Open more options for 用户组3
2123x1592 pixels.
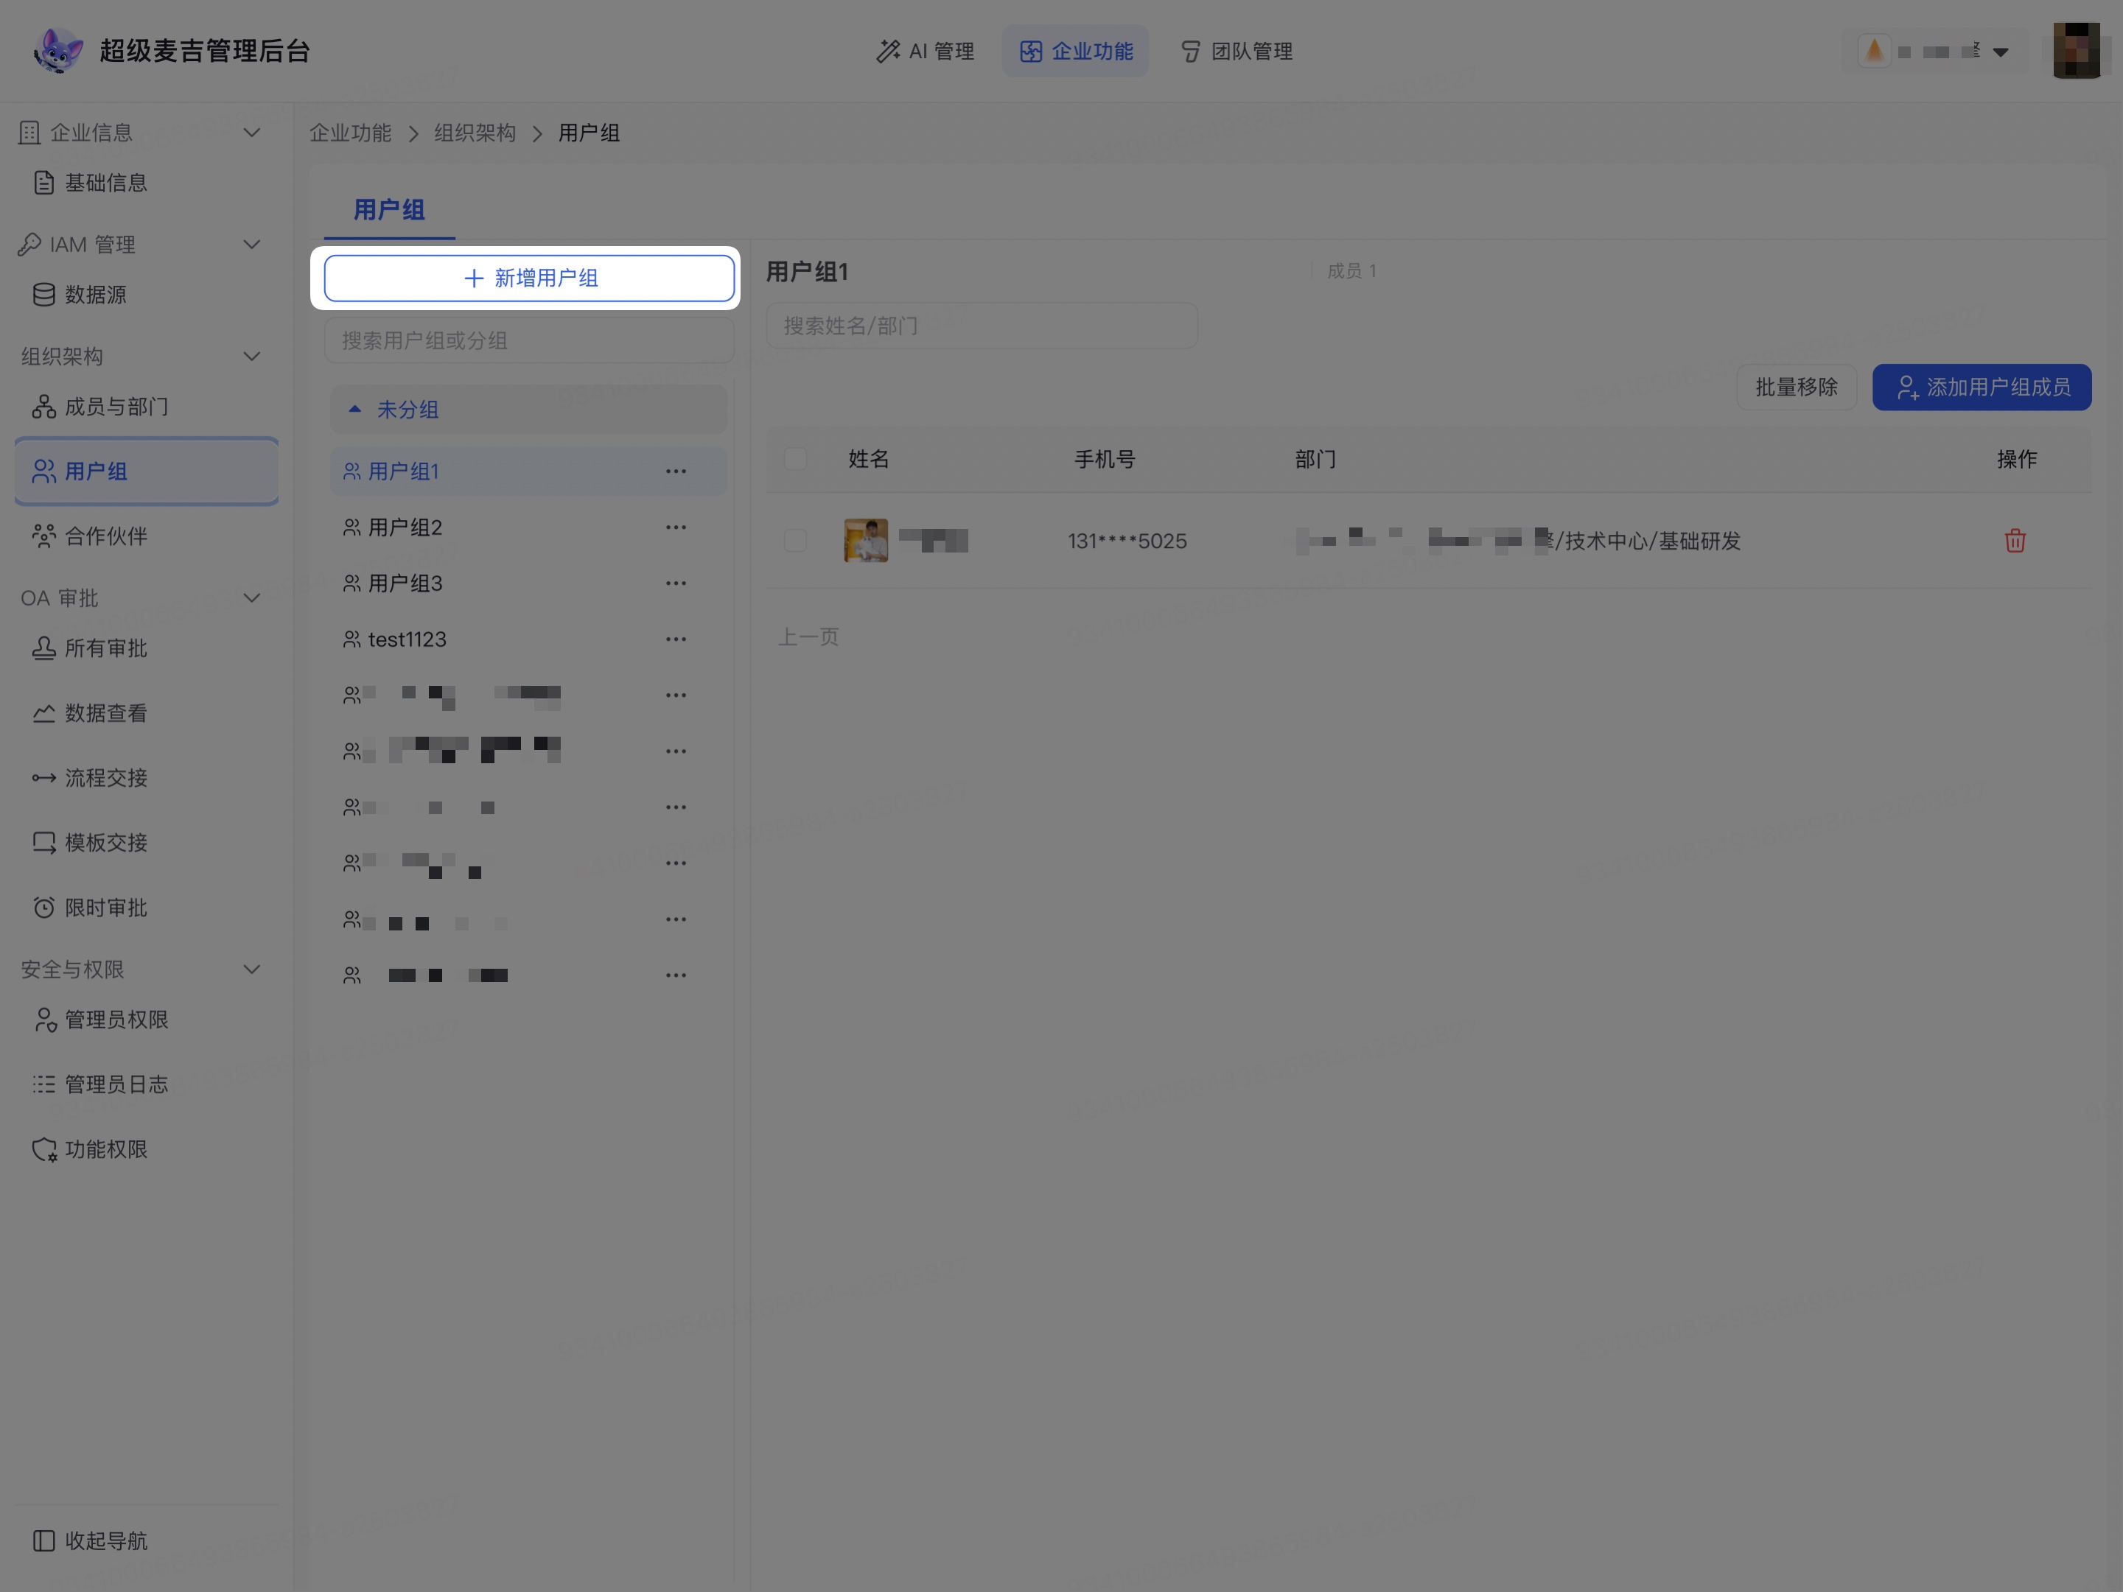[676, 583]
